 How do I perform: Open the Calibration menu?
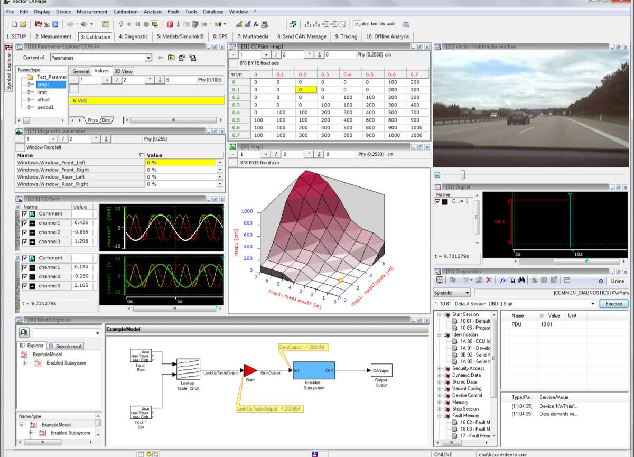point(125,11)
